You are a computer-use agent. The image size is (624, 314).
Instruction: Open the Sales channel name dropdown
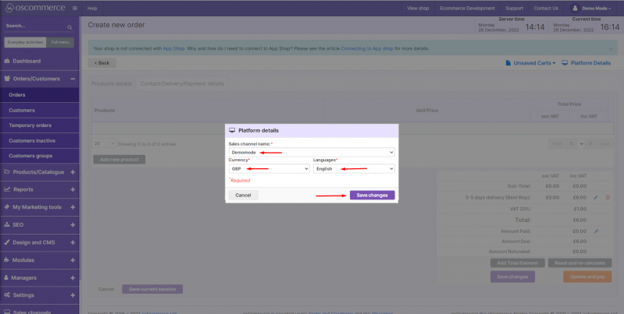(x=311, y=152)
